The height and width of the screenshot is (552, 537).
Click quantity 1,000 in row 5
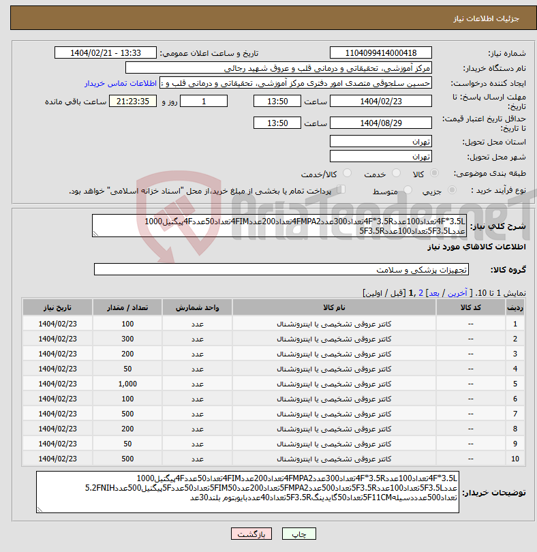pos(127,384)
